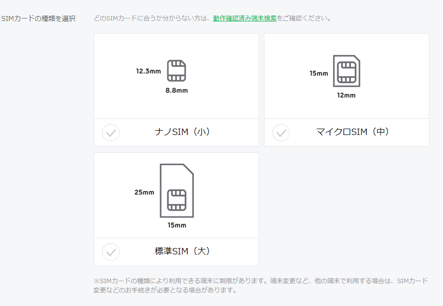Click the standard SIM card illustration
The width and height of the screenshot is (443, 306).
(x=177, y=191)
